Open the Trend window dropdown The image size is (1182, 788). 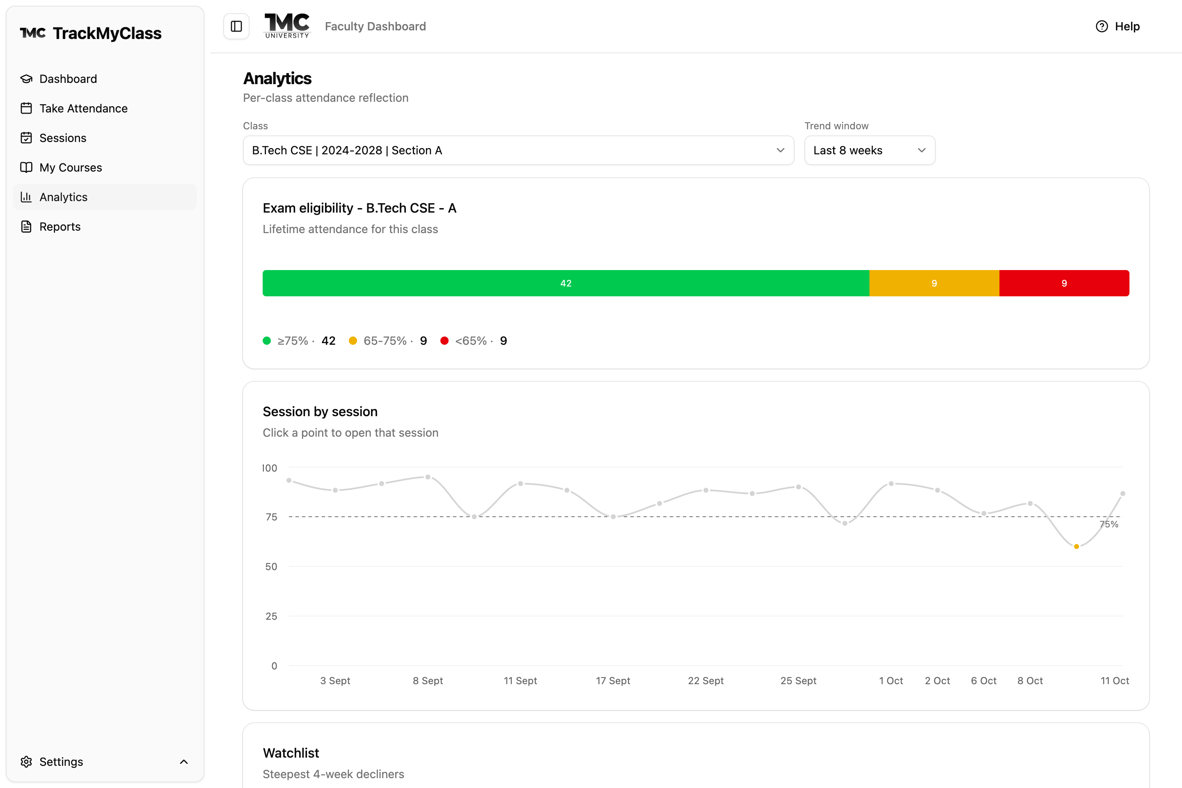pyautogui.click(x=869, y=150)
